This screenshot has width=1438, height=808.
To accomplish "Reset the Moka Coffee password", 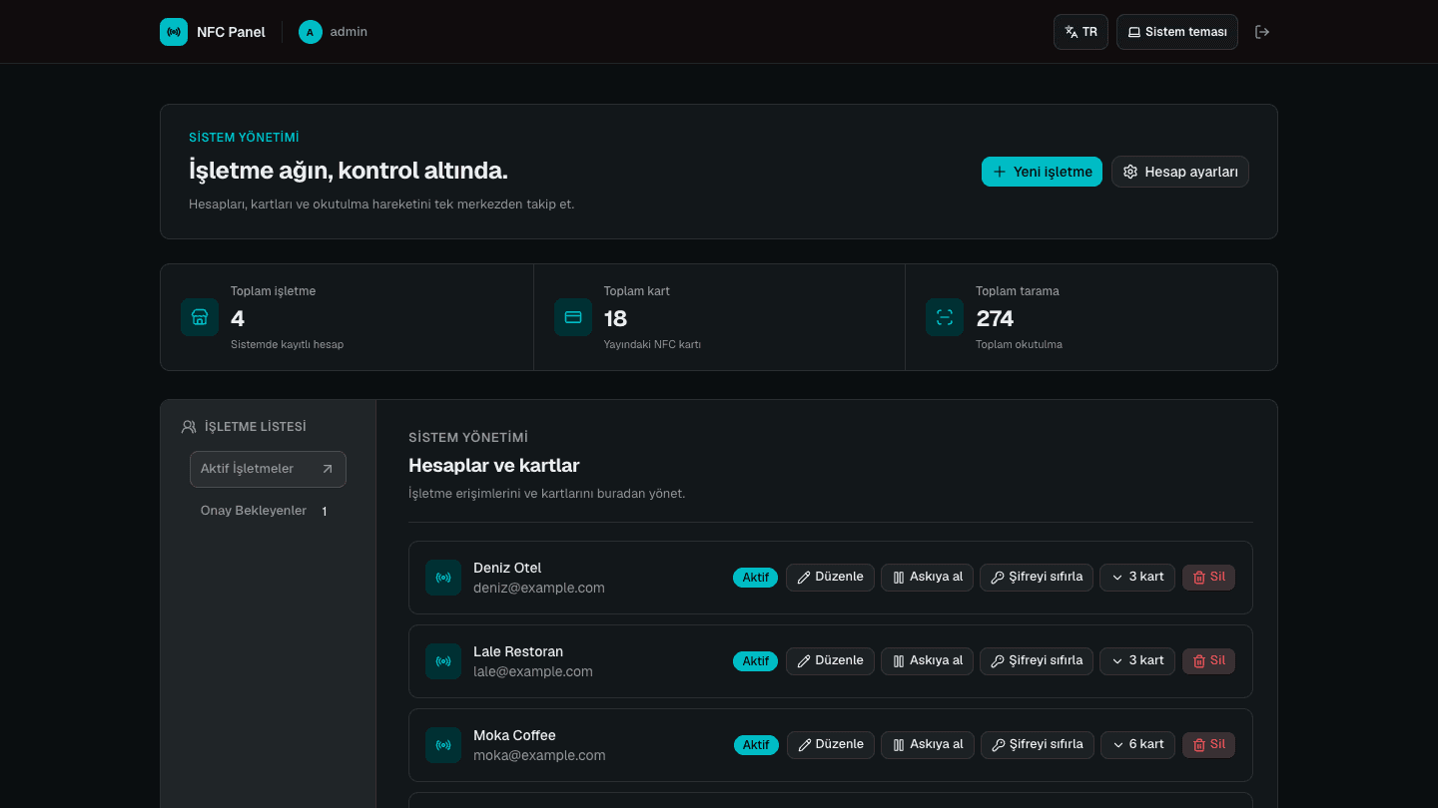I will [x=1038, y=745].
